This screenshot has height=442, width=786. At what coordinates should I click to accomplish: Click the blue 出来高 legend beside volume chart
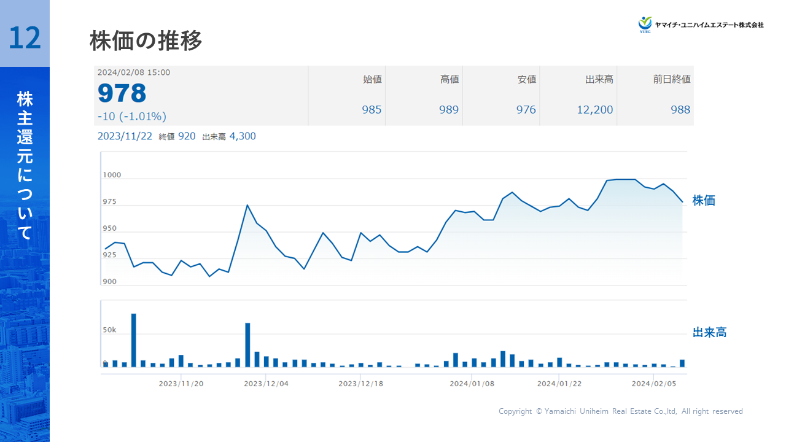tap(709, 333)
